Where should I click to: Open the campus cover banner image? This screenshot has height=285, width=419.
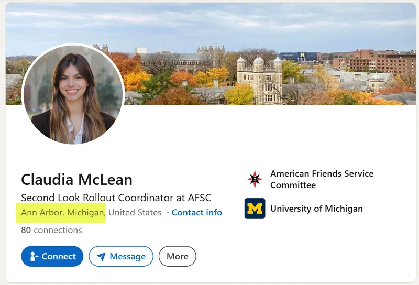(x=211, y=54)
